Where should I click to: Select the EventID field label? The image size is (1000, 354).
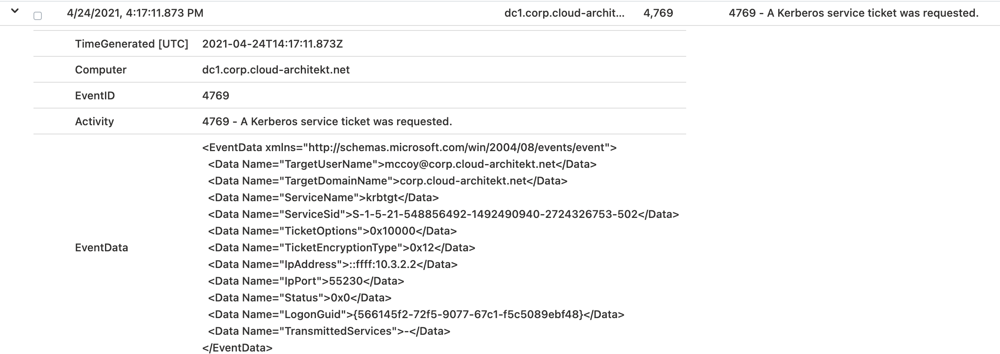pos(95,96)
